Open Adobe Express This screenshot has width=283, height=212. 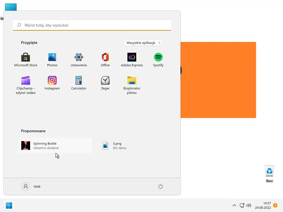pyautogui.click(x=132, y=60)
